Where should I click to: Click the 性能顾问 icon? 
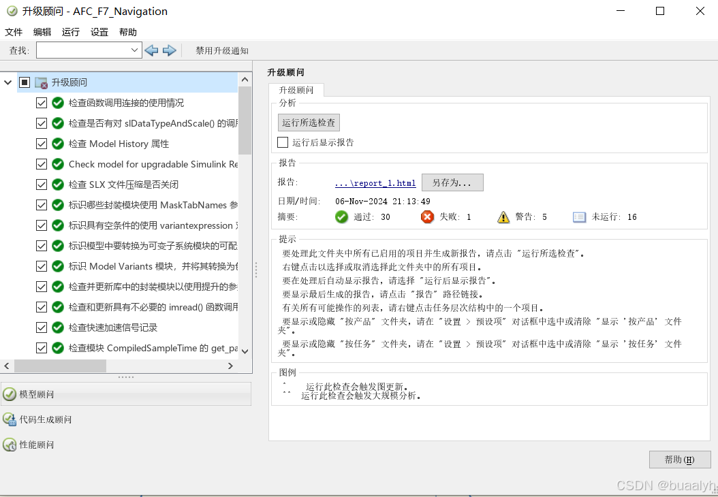pos(9,445)
